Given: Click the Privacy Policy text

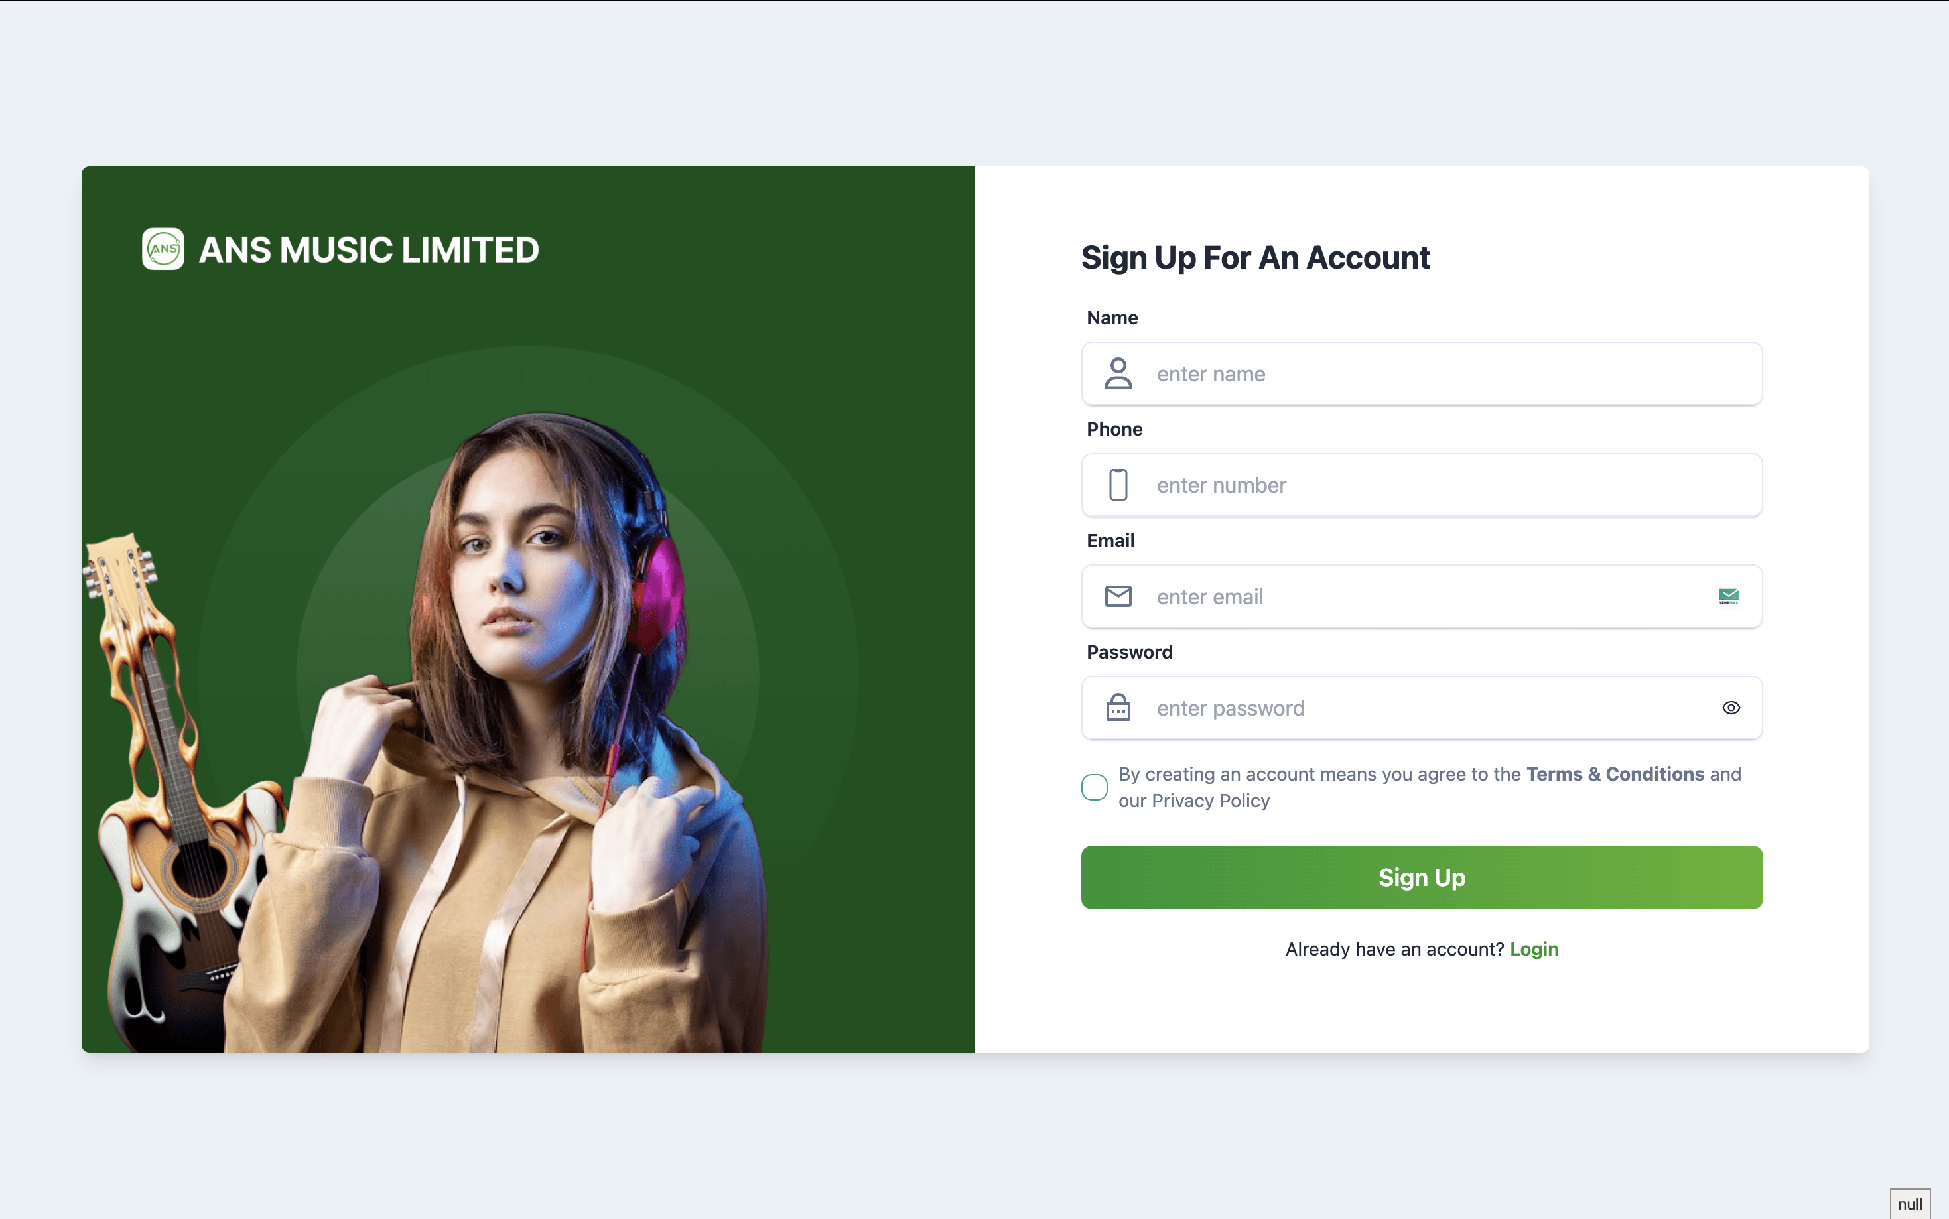Looking at the screenshot, I should pos(1209,801).
